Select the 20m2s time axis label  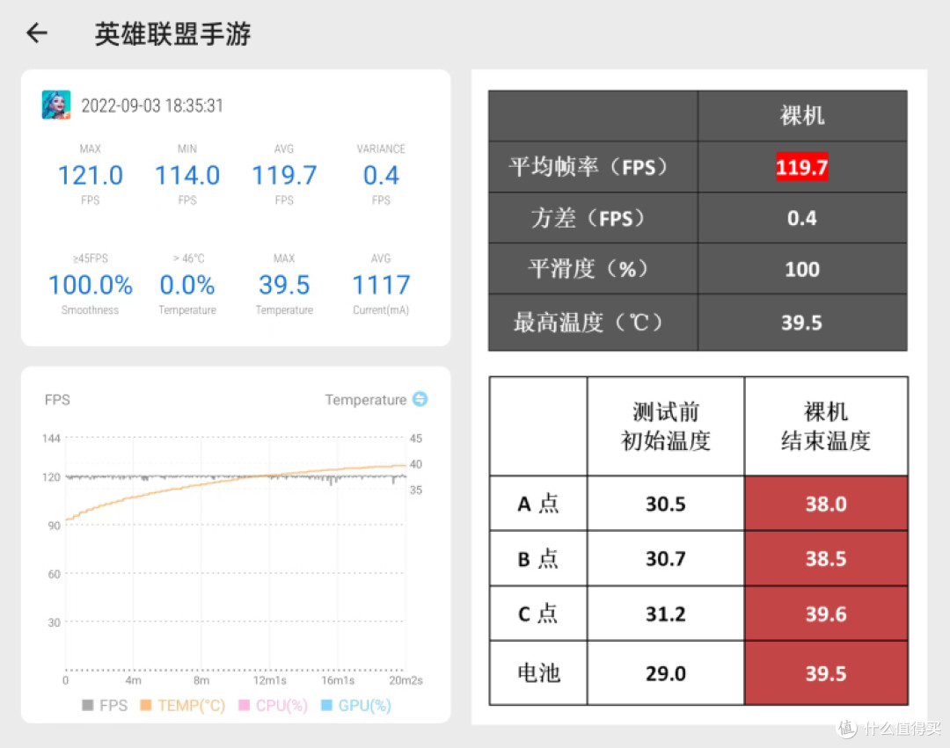pos(406,681)
